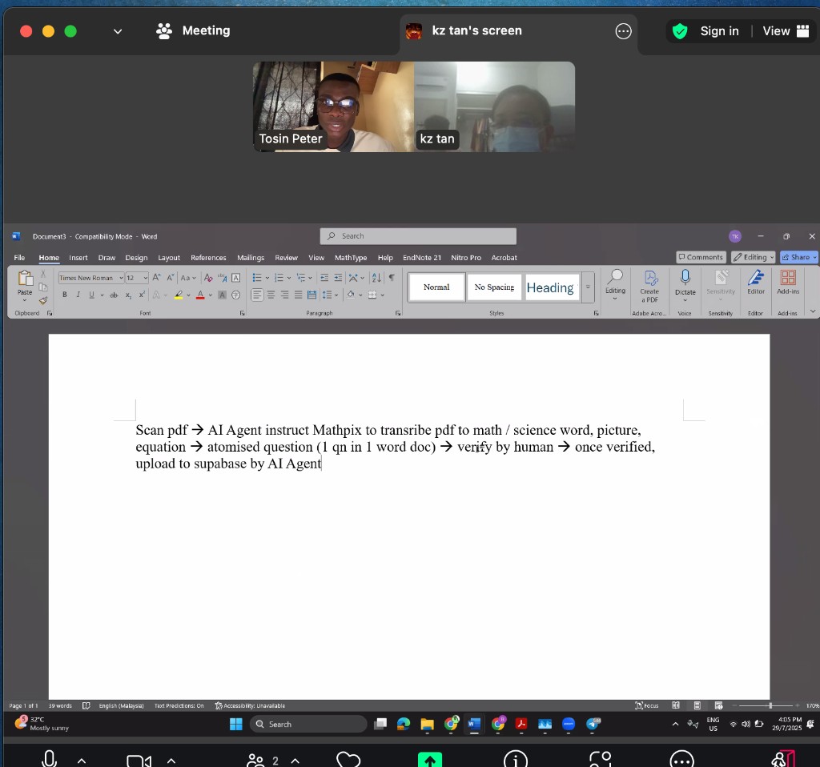Click the Sort A-Z icon

tap(376, 278)
